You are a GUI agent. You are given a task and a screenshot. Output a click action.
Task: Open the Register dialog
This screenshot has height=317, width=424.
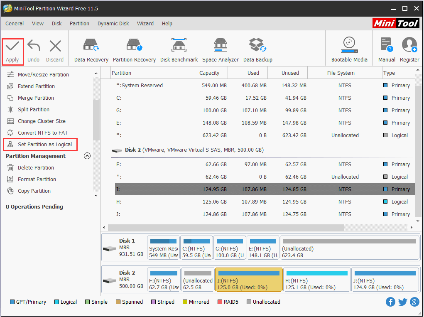(409, 50)
